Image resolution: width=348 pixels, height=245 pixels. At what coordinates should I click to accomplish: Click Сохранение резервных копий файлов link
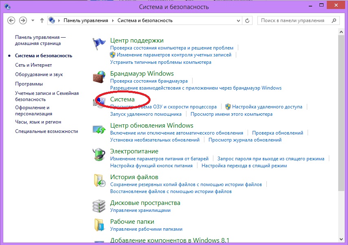point(186,184)
